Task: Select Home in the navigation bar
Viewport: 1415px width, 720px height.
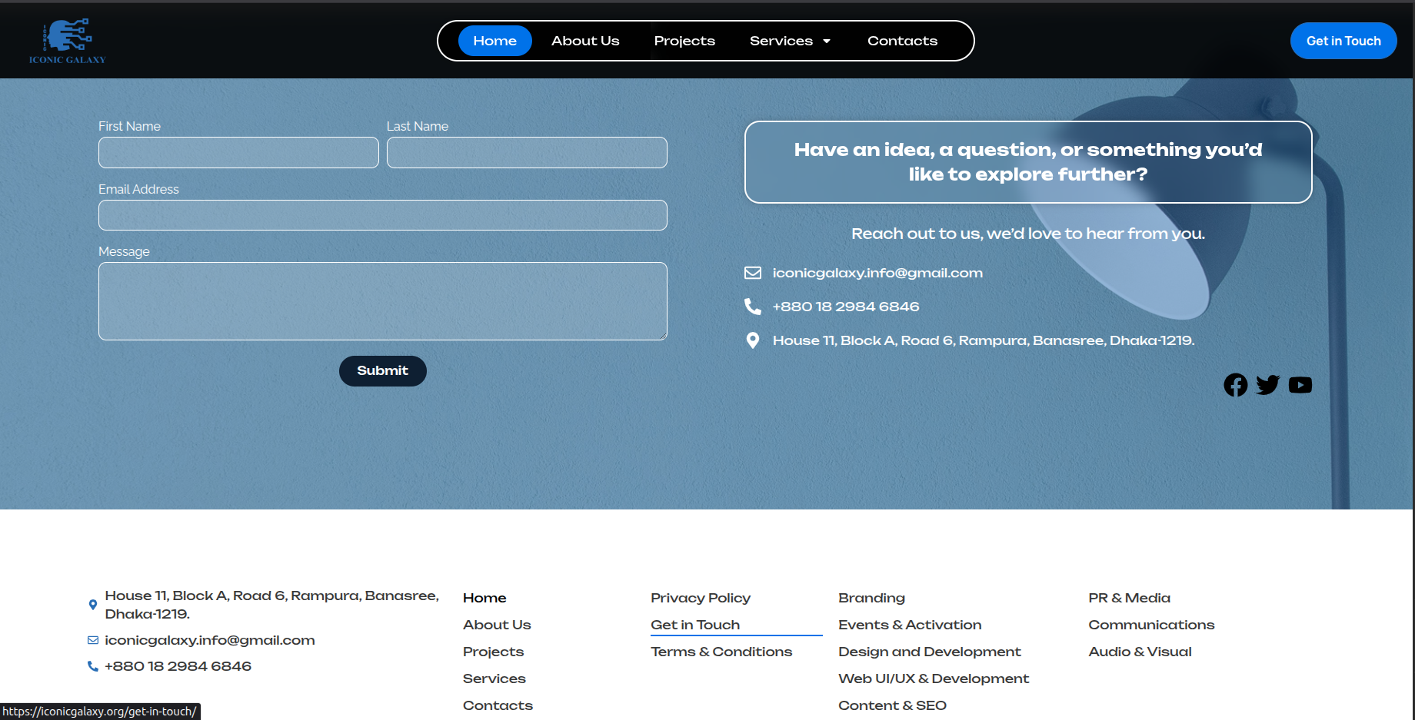Action: coord(494,41)
